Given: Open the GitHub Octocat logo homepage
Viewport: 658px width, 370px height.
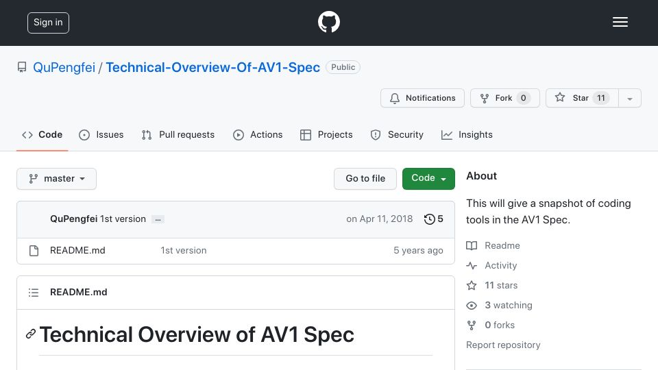Looking at the screenshot, I should 328,22.
